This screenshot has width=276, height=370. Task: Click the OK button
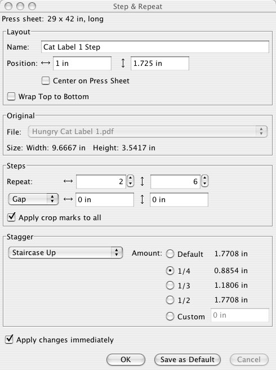click(126, 360)
